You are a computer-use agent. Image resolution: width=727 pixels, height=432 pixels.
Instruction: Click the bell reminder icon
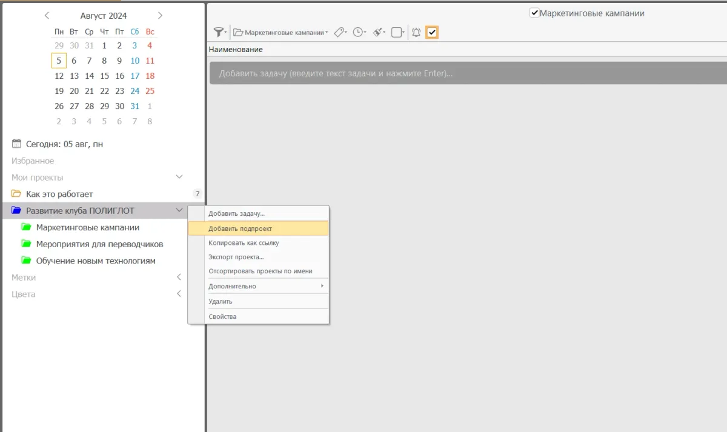416,33
